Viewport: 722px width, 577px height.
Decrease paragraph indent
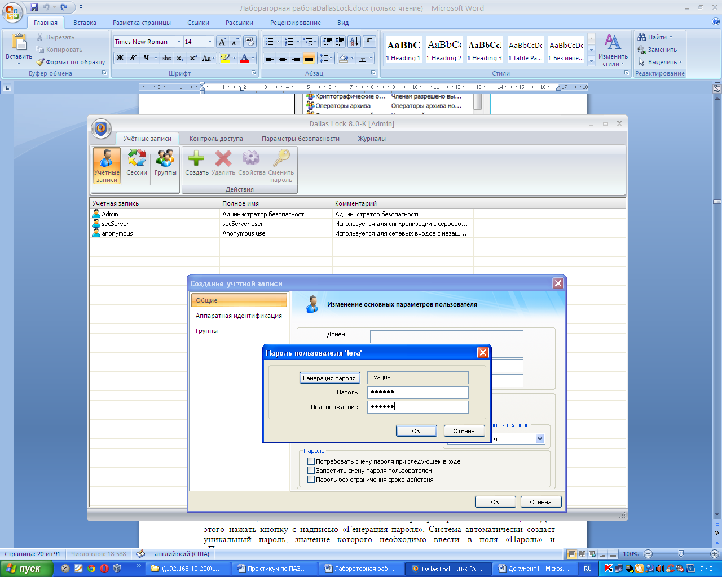(x=327, y=42)
